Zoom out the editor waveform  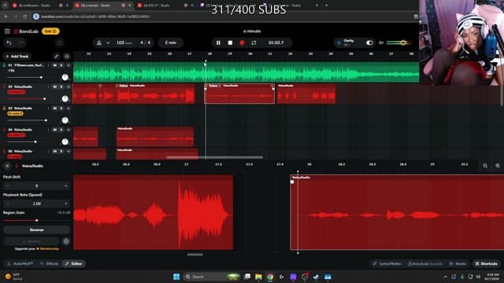[485, 166]
